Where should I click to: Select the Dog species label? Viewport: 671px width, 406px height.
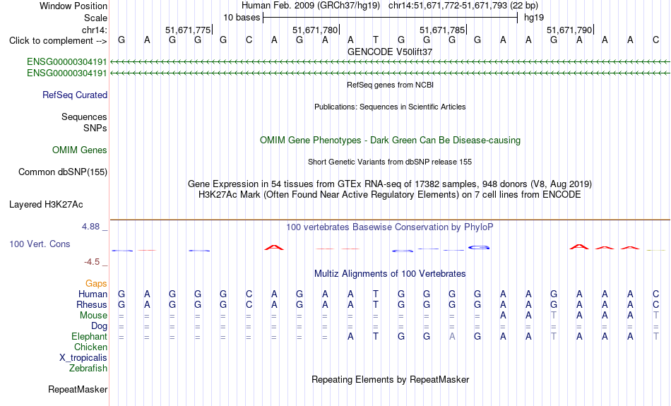[x=99, y=326]
